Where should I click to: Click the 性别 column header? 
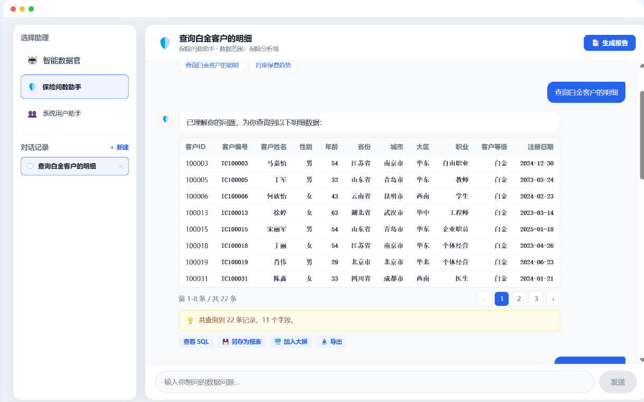[306, 147]
